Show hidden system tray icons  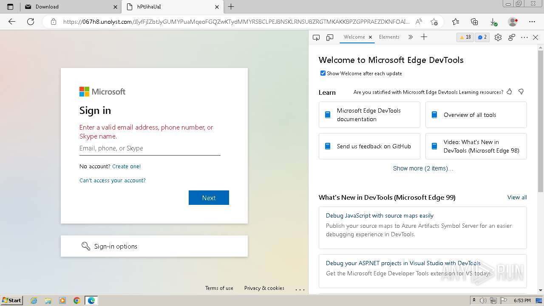click(474, 300)
